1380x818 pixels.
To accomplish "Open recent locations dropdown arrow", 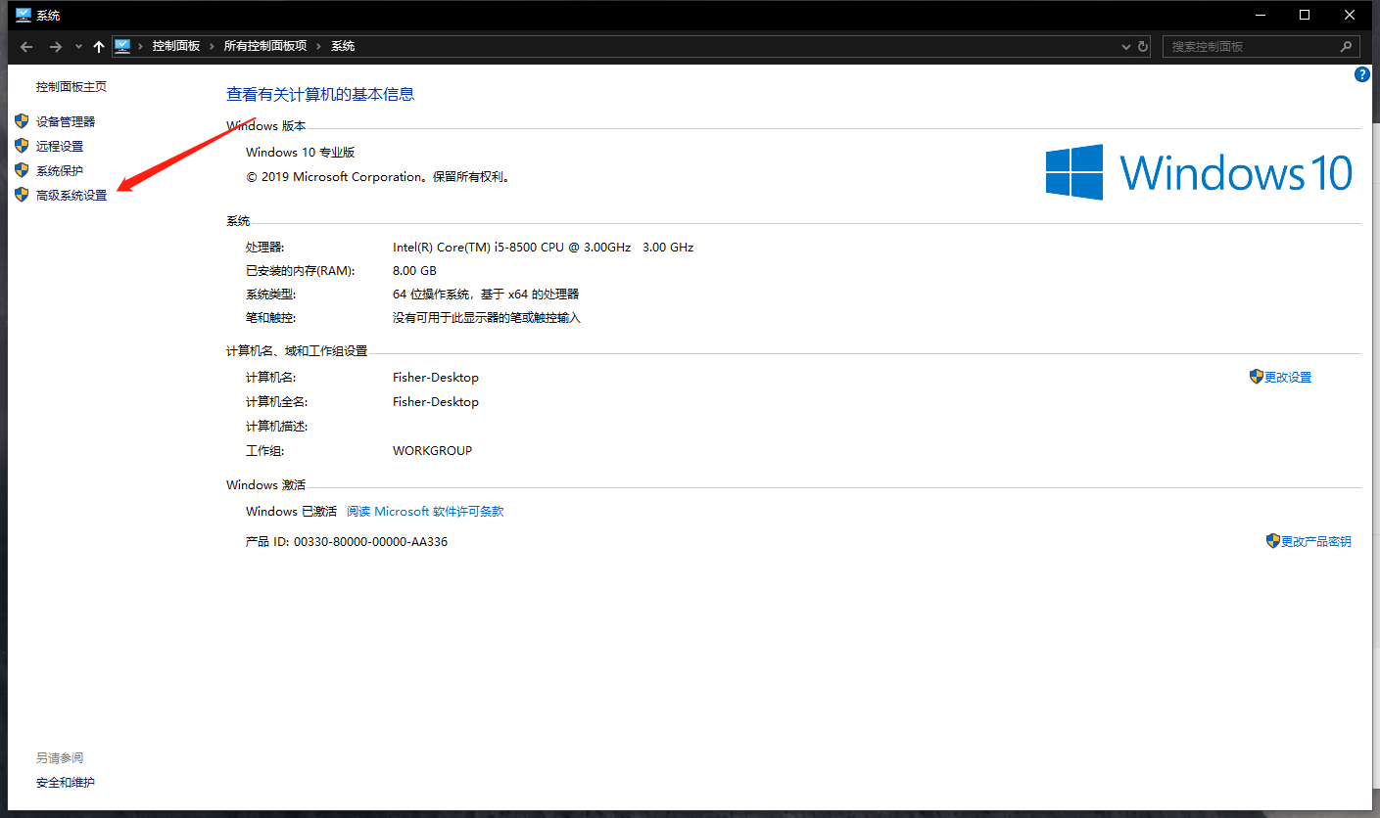I will point(79,47).
